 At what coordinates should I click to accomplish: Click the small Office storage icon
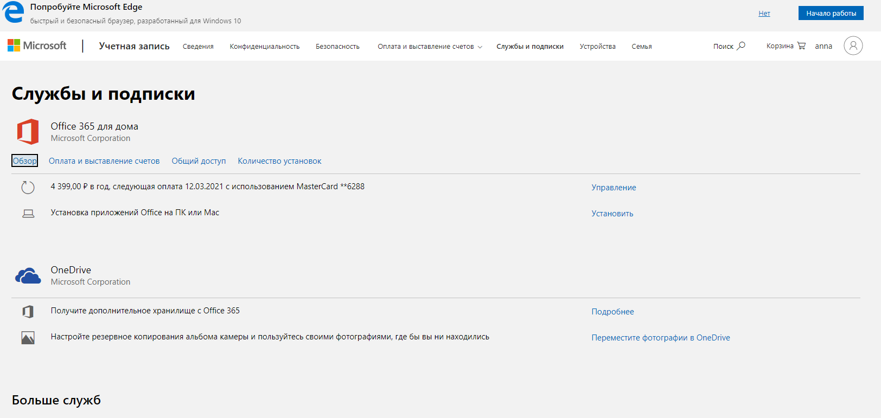coord(28,311)
